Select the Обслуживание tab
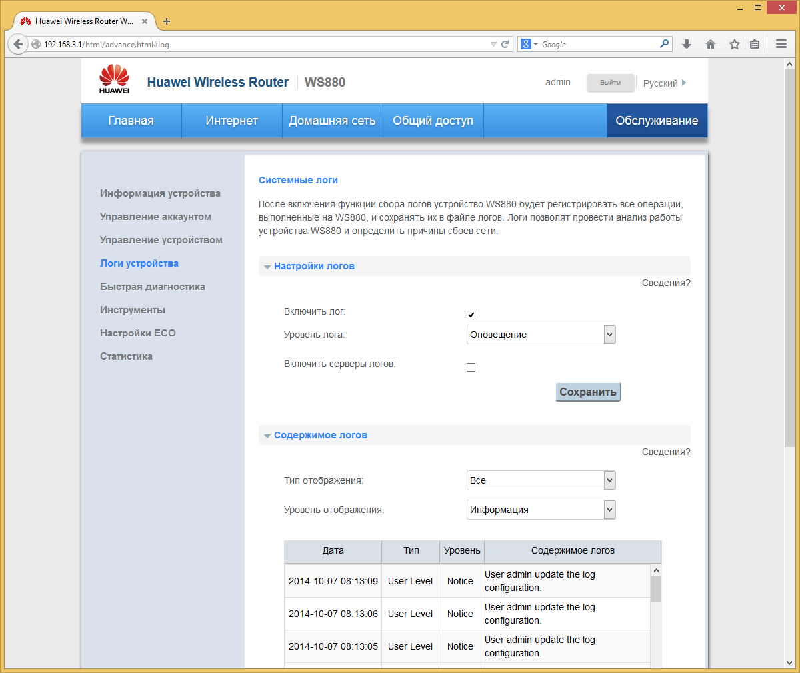The image size is (800, 673). coord(657,121)
